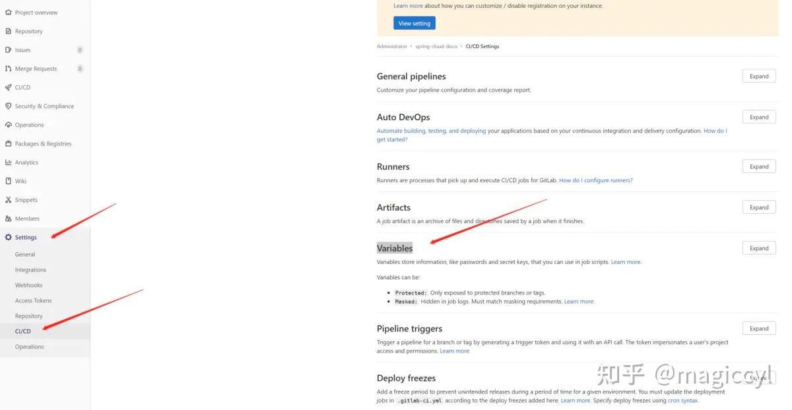Open Learn more link about masking requirements
Viewport: 792px width, 410px height.
click(x=579, y=302)
